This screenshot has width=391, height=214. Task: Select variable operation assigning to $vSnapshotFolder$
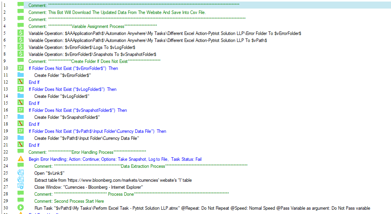coord(92,54)
